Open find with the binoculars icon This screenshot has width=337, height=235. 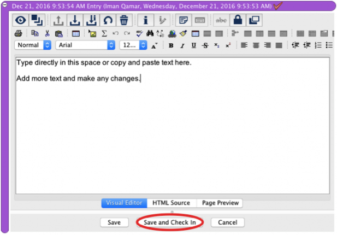coord(150,33)
